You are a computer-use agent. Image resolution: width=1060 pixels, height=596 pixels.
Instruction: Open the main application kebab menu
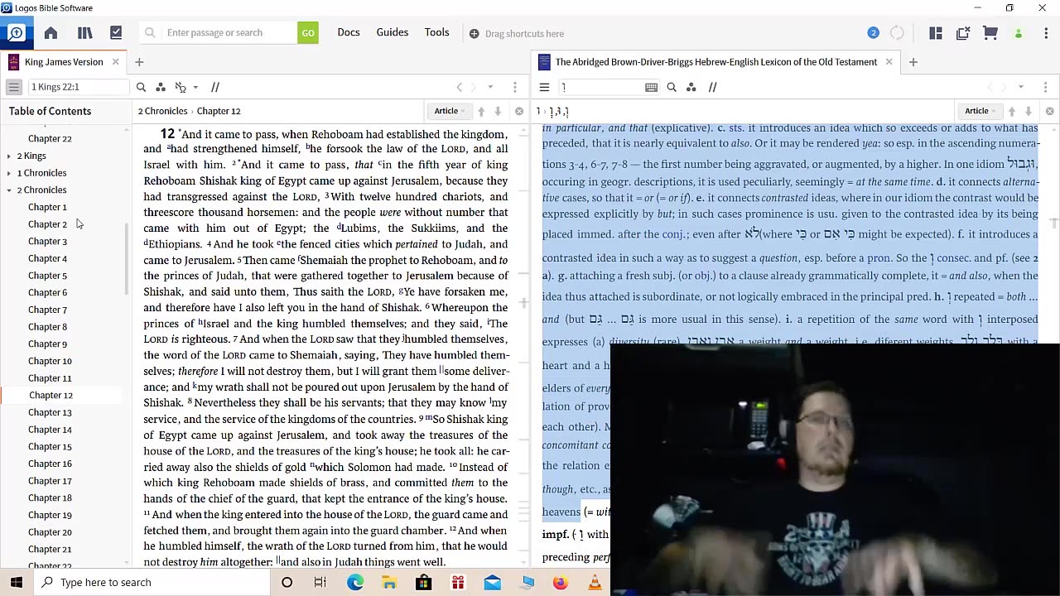(x=1044, y=33)
